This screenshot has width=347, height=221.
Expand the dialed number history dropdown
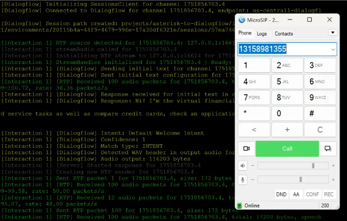click(x=333, y=49)
